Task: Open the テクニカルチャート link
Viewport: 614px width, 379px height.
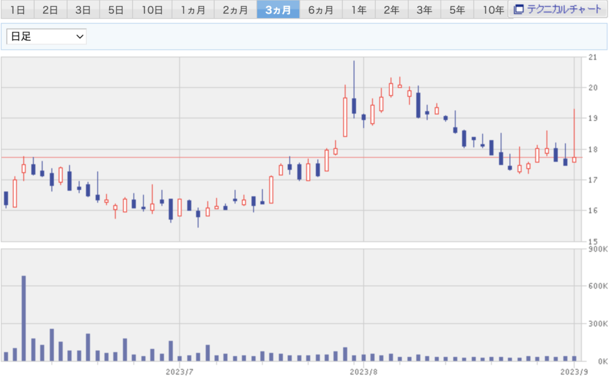Action: point(564,10)
